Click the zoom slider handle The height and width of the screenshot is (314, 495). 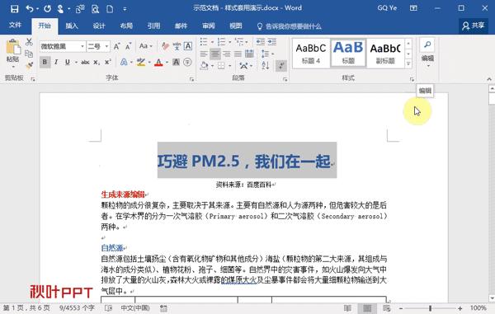point(430,308)
